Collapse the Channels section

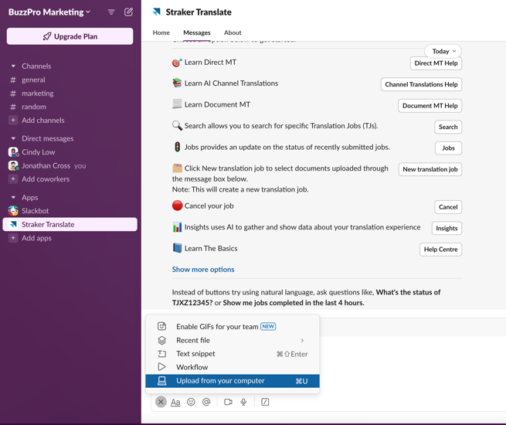pyautogui.click(x=13, y=66)
